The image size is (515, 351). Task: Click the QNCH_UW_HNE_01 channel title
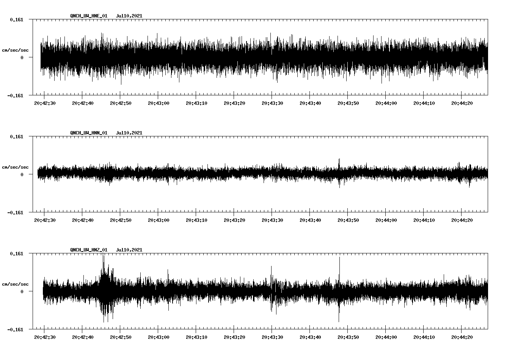click(89, 16)
